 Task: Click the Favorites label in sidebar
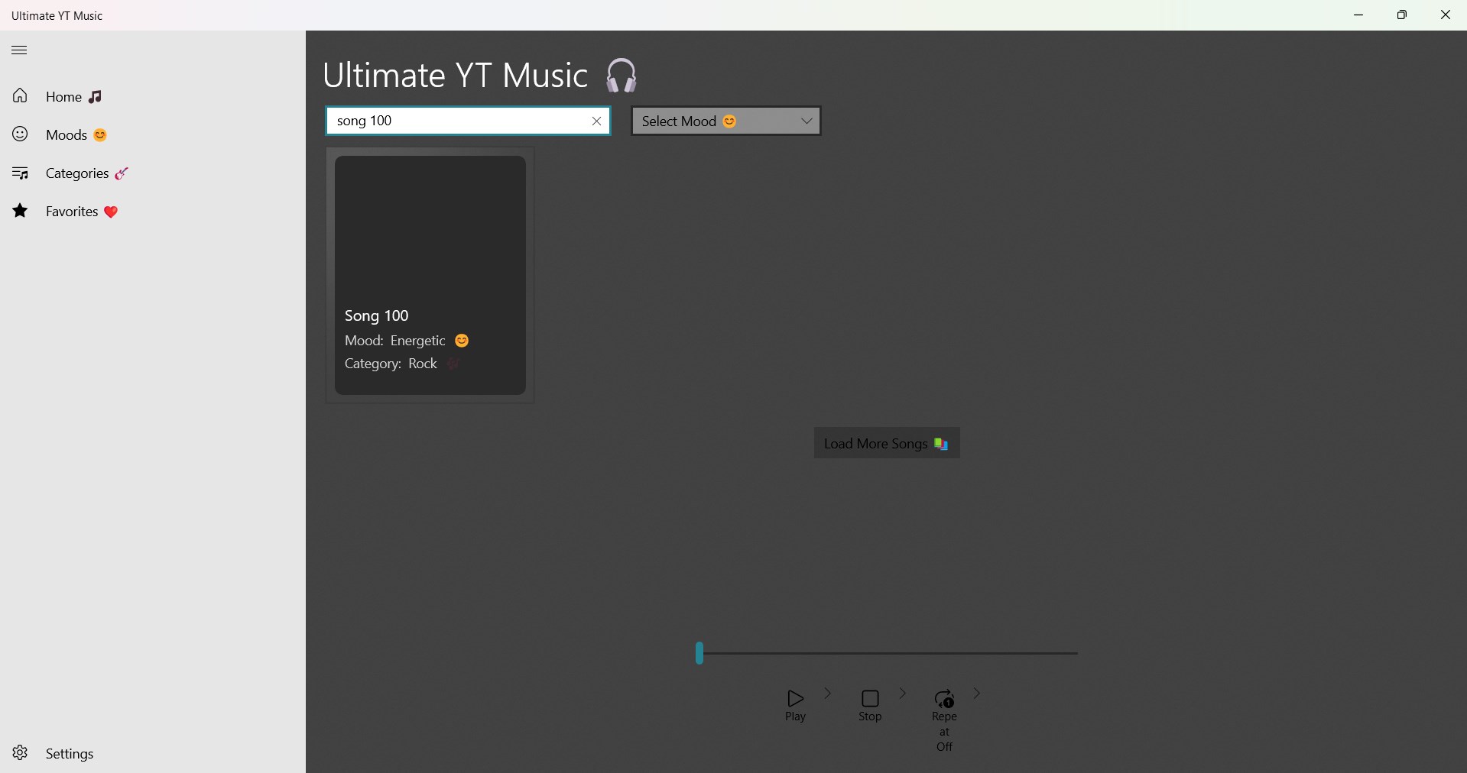pos(72,211)
